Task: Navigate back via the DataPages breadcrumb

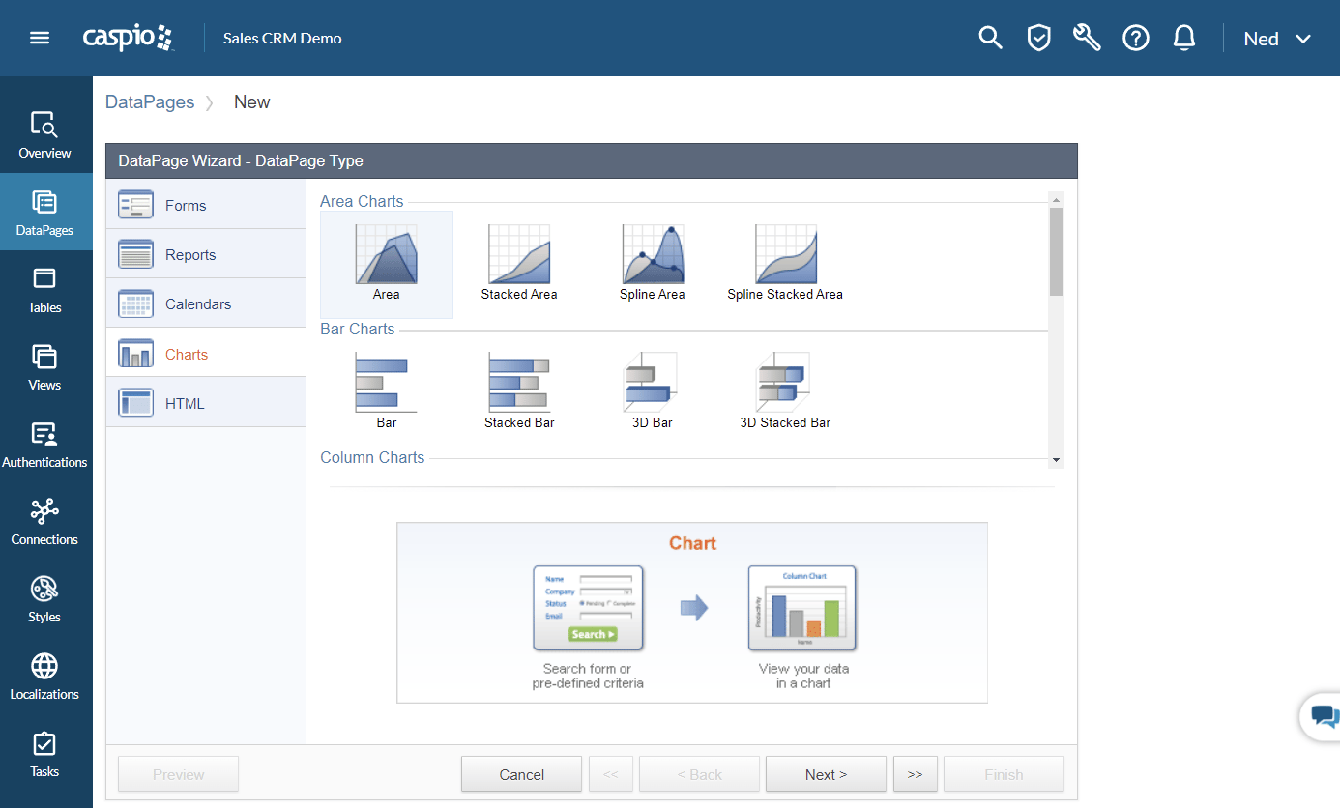Action: coord(150,101)
